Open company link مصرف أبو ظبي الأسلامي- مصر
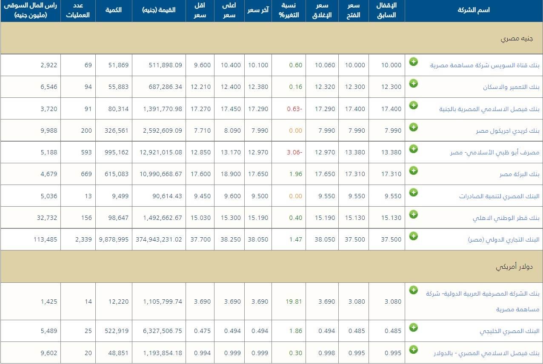This screenshot has width=543, height=364. 495,153
